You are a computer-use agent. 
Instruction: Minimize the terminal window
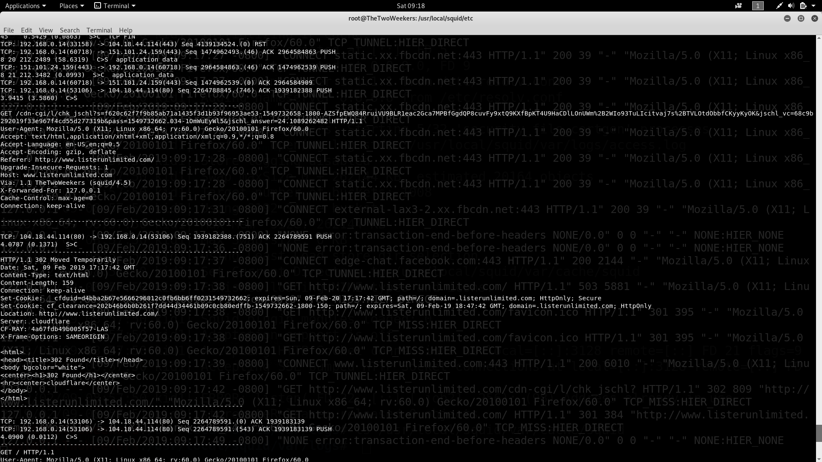(x=787, y=18)
